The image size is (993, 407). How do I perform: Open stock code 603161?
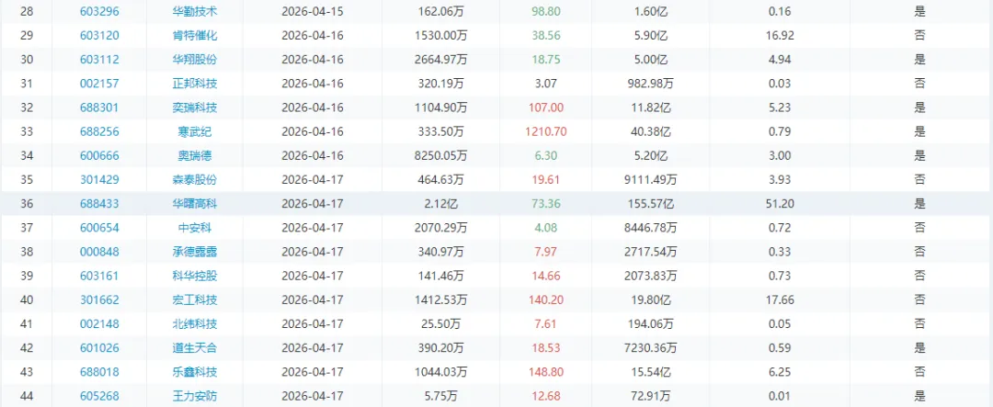99,276
